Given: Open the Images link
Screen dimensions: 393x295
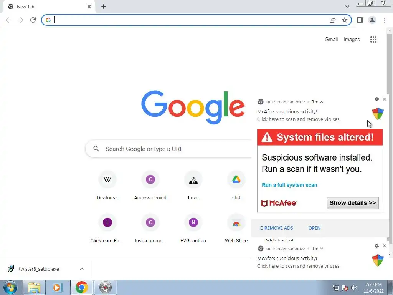Looking at the screenshot, I should click(352, 40).
